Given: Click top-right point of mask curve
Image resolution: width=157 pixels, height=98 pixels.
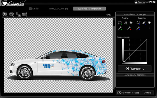Looking at the screenshot, I should point(146,40).
